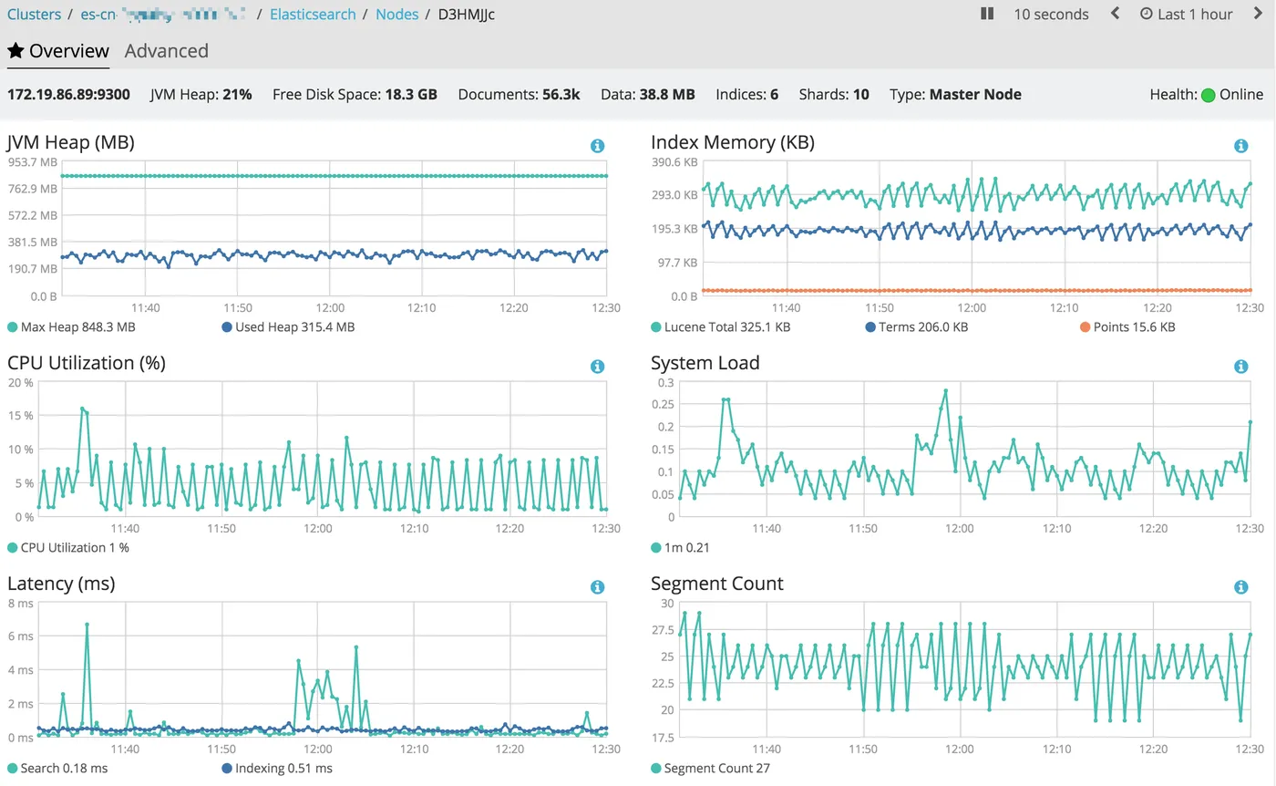This screenshot has width=1276, height=786.
Task: Open the Clusters breadcrumb link
Action: point(34,15)
